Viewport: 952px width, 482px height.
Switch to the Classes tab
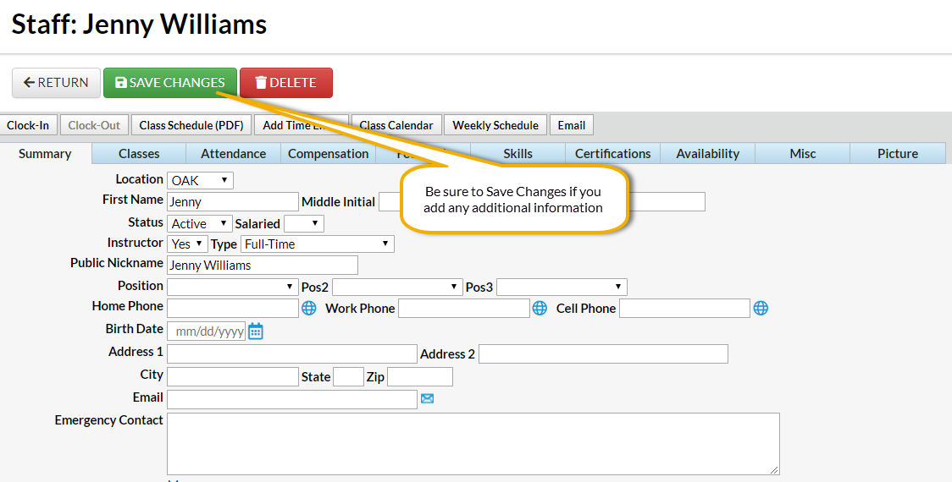pos(139,153)
